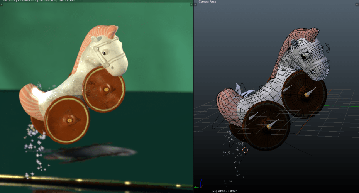
Task: Select the small wheel hub cone behind tail
Action: pyautogui.click(x=253, y=116)
